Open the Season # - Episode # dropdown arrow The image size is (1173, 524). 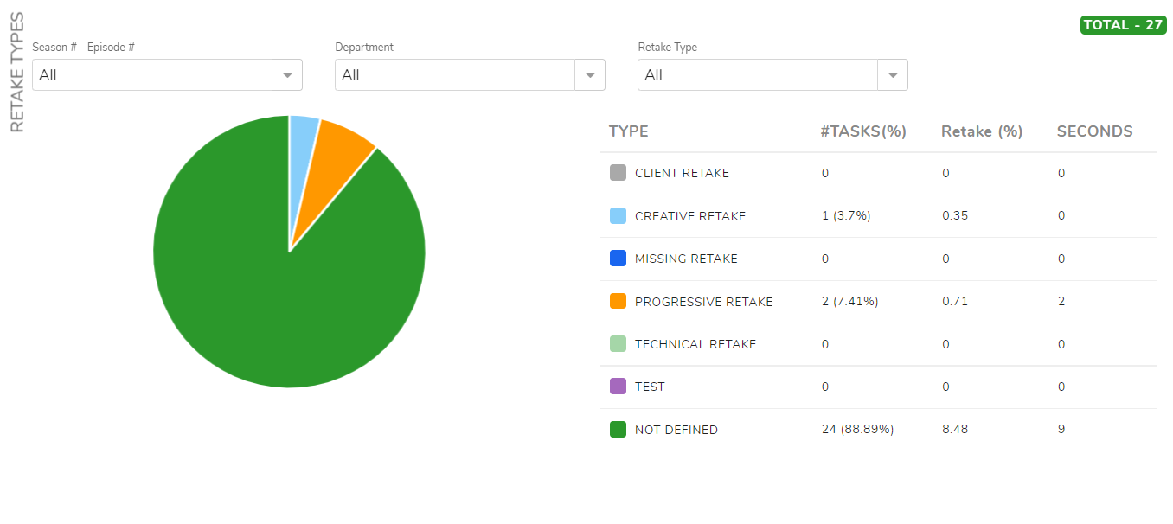[287, 75]
